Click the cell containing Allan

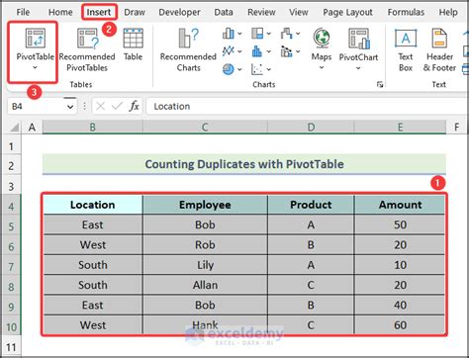(x=205, y=285)
